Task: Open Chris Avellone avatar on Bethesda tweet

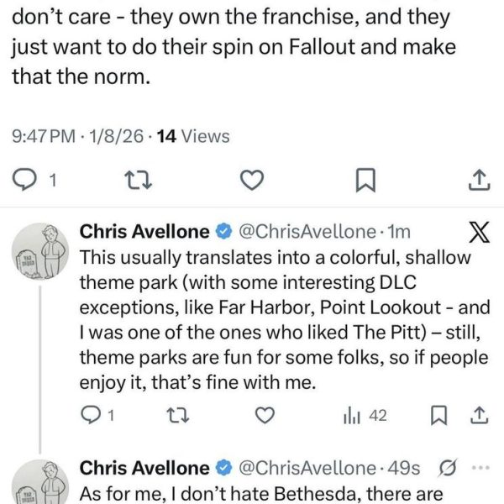Action: (34, 486)
